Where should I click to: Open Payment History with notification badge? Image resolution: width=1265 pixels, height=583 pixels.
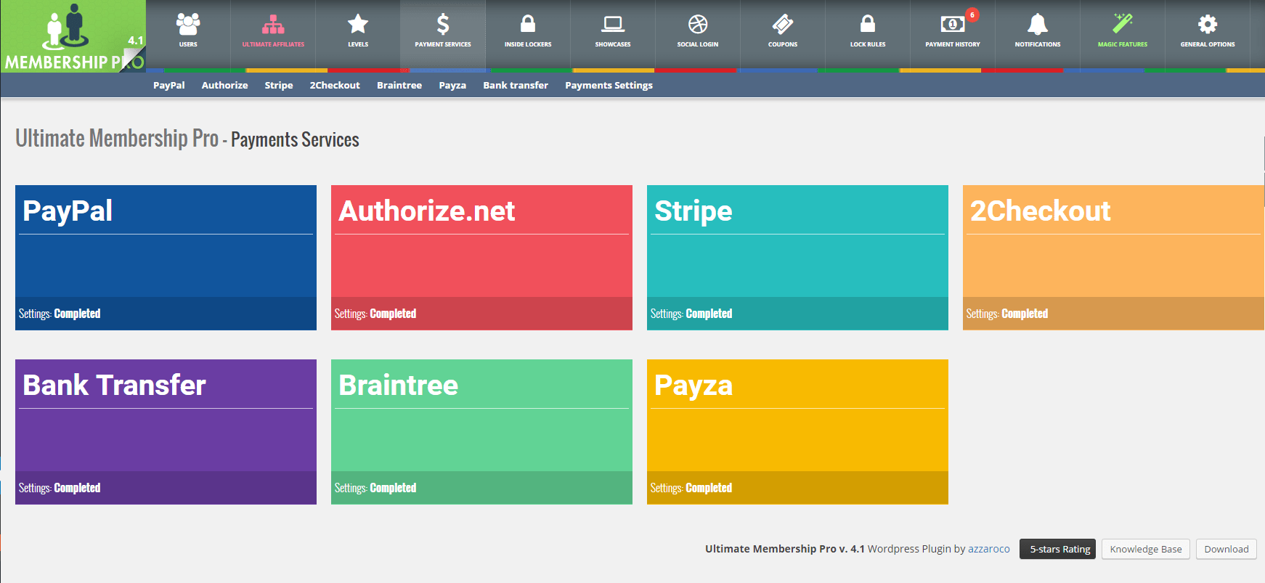click(x=953, y=25)
